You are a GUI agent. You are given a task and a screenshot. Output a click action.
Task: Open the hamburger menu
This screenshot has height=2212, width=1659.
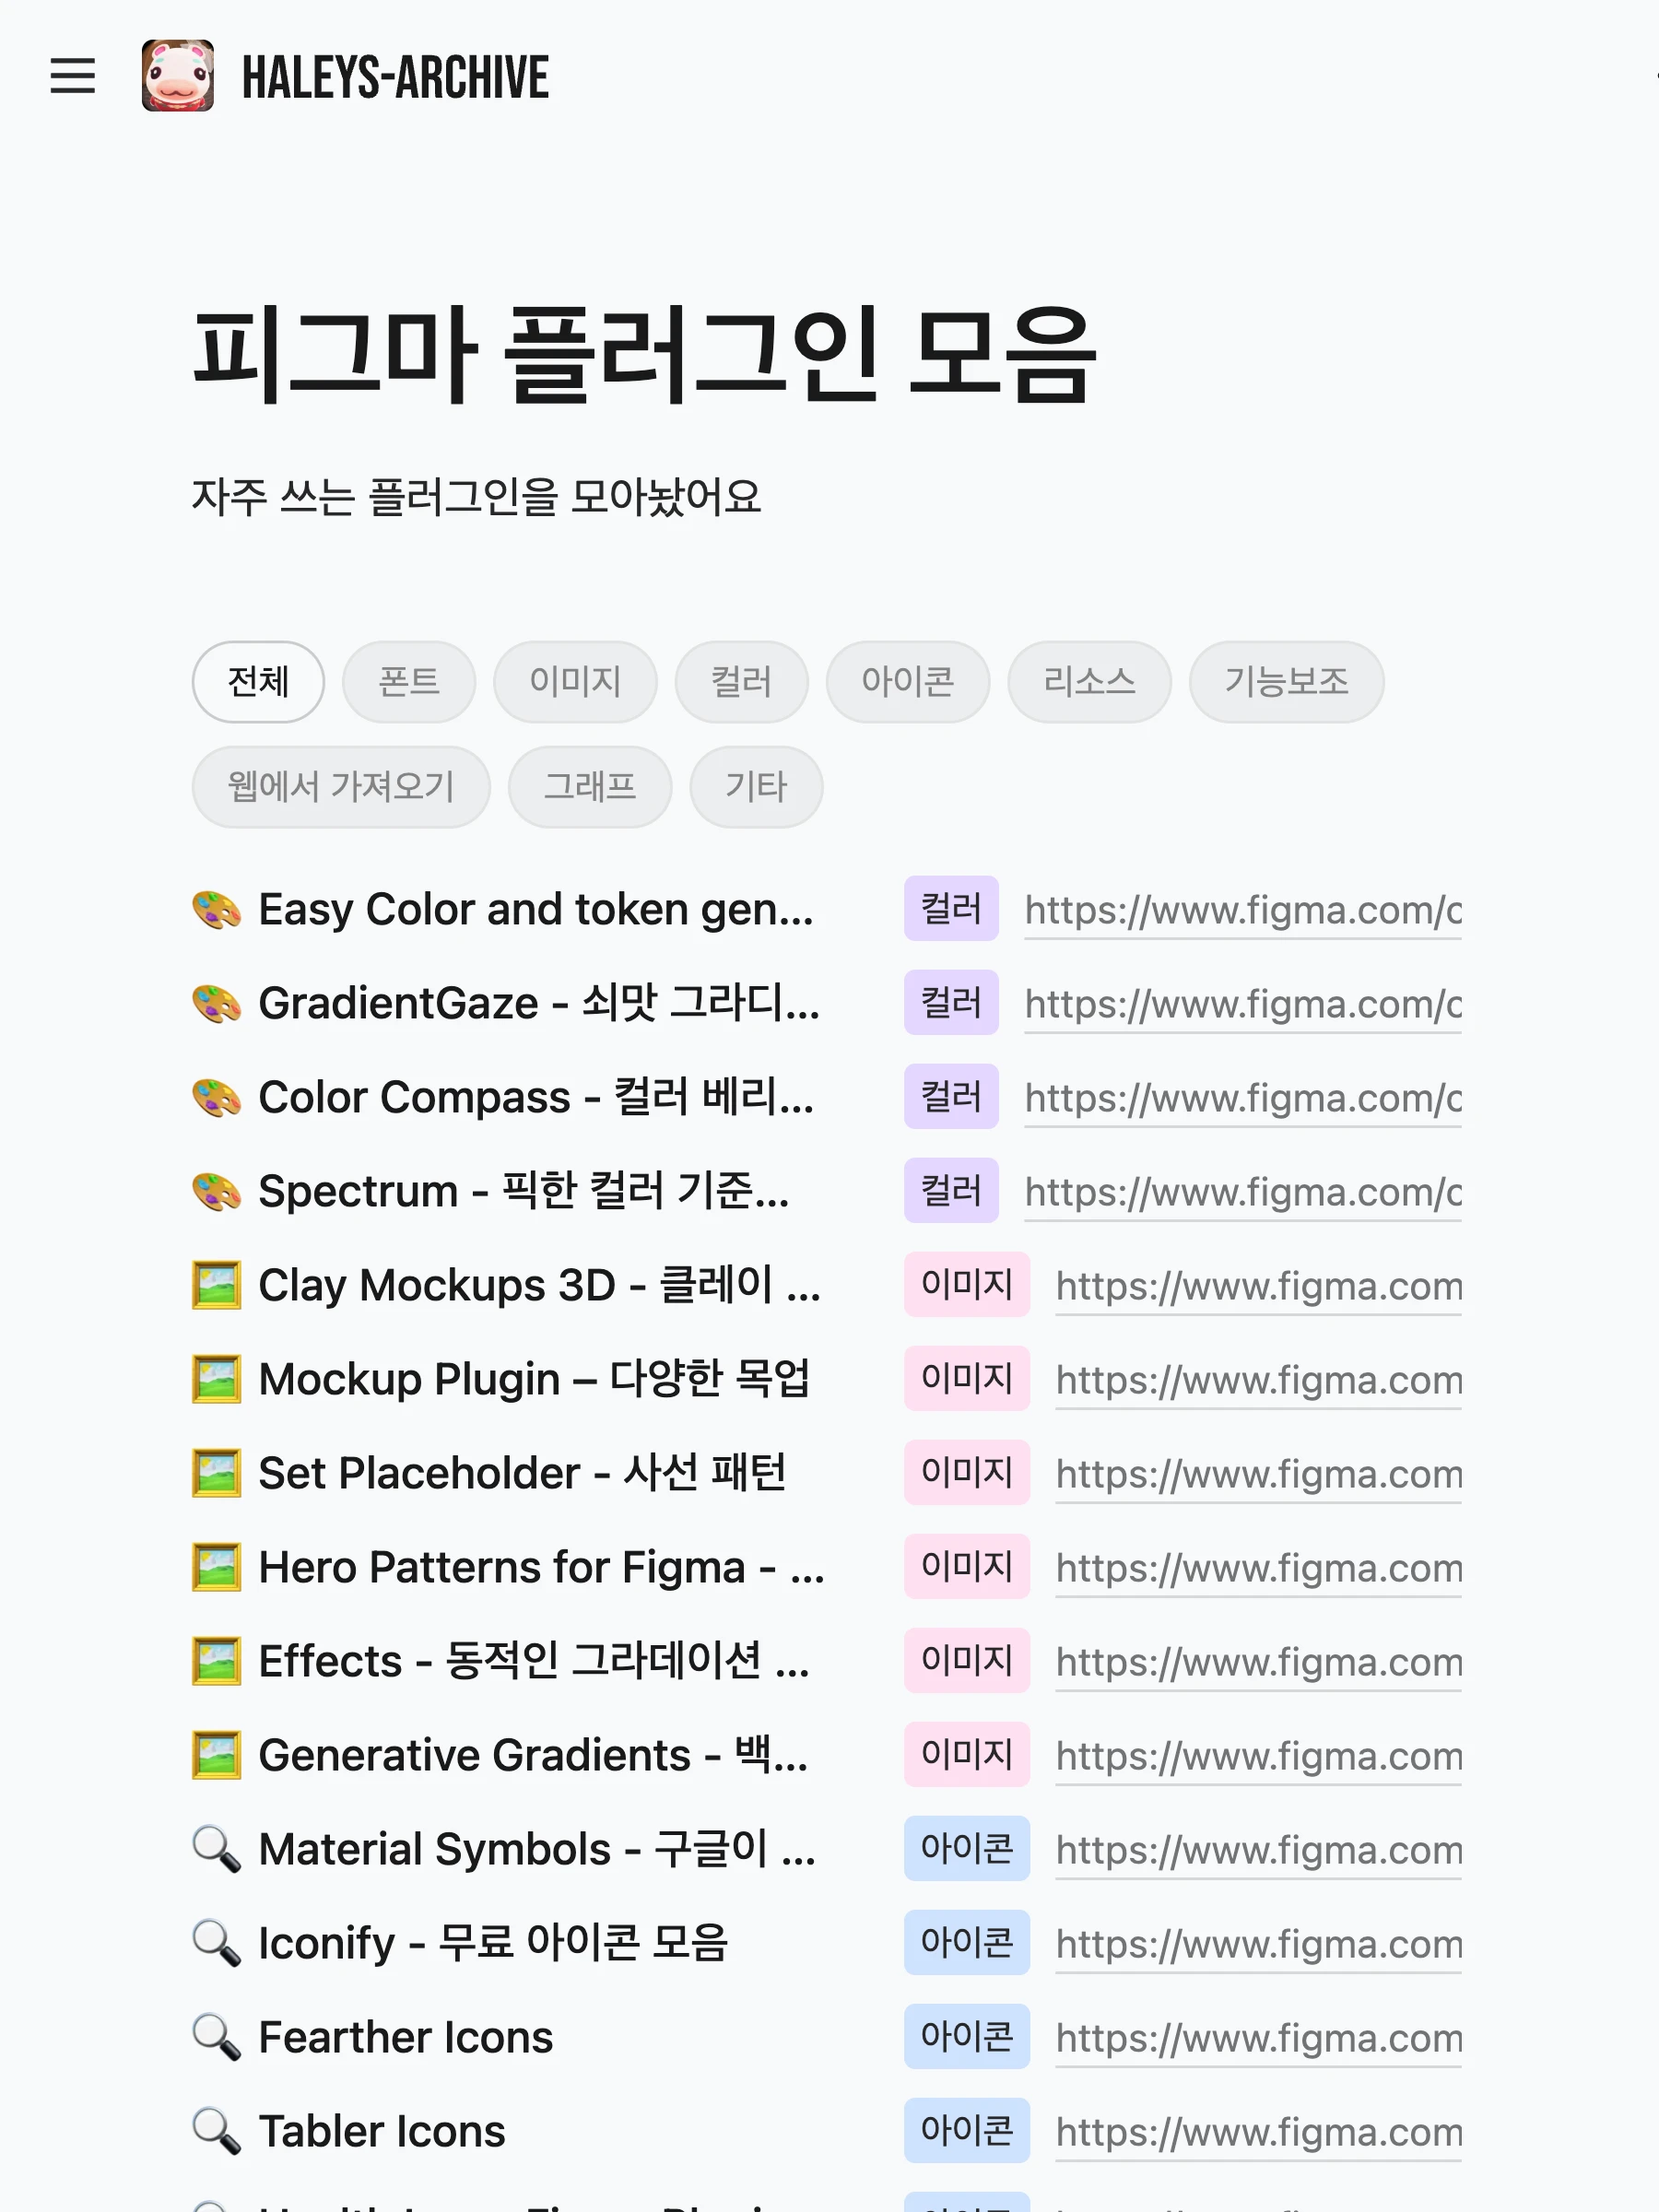pyautogui.click(x=72, y=76)
